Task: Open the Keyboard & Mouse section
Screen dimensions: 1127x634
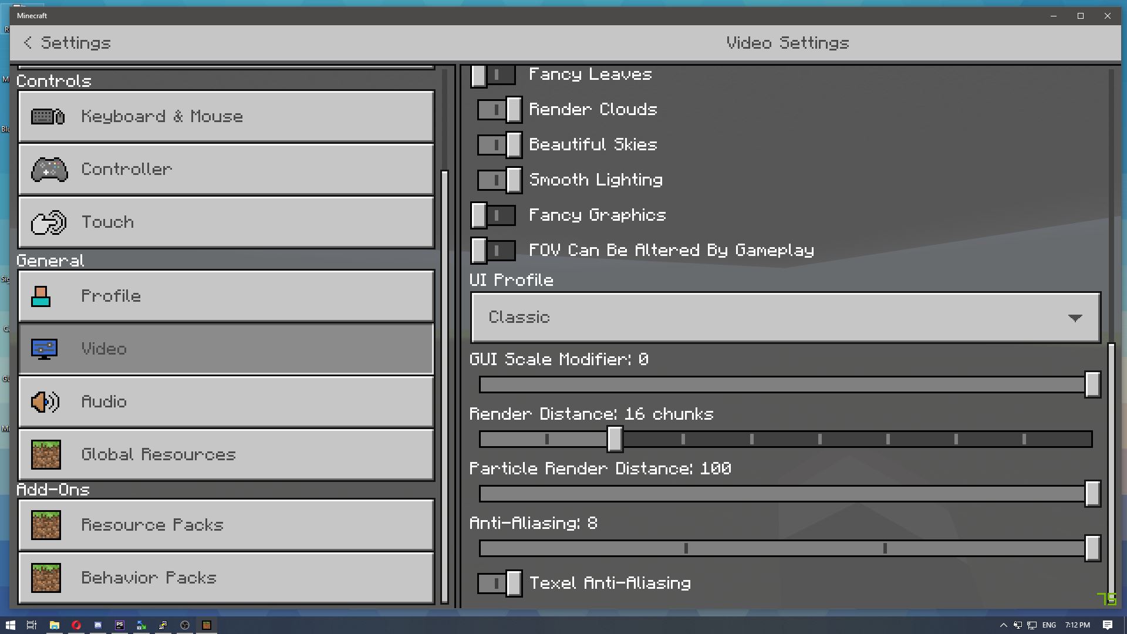Action: 226,117
